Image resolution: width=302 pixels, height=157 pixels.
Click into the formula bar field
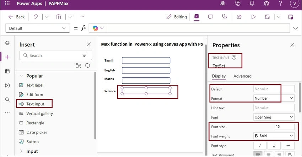[198, 28]
